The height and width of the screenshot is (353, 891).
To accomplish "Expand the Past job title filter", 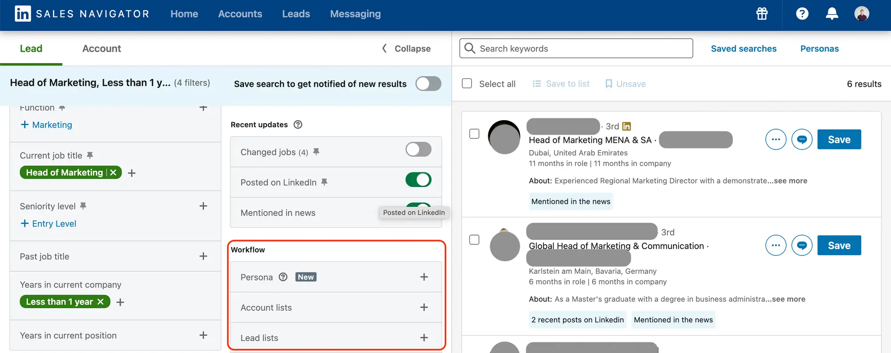I will point(203,256).
